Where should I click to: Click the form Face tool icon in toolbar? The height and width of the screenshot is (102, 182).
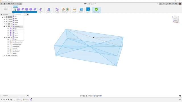pyautogui.click(x=35, y=9)
